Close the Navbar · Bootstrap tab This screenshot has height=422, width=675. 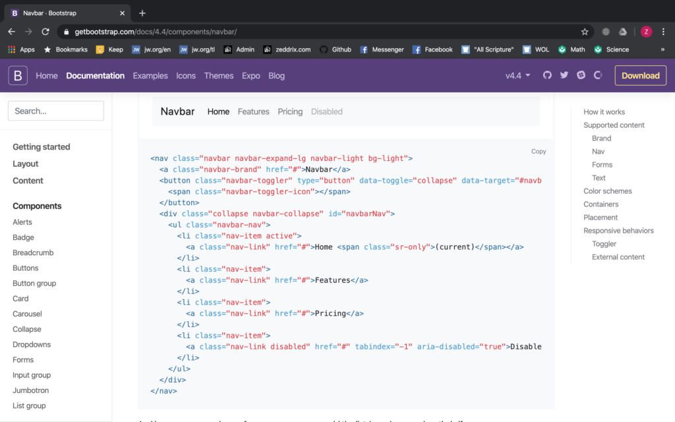point(122,13)
